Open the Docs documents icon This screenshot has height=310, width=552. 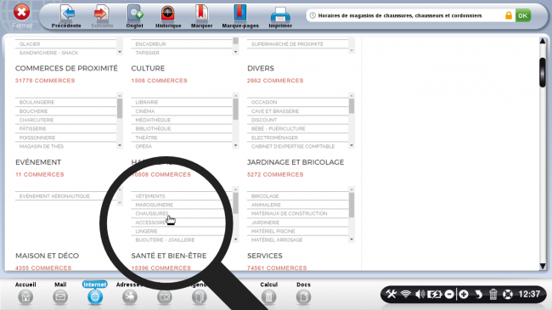(303, 297)
